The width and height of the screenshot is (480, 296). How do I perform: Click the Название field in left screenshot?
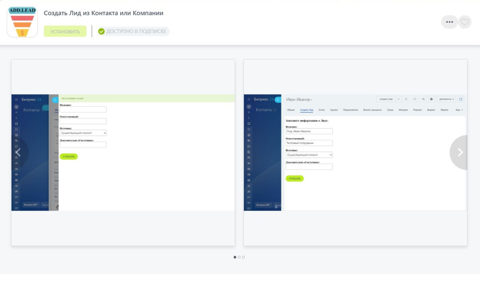pyautogui.click(x=83, y=109)
